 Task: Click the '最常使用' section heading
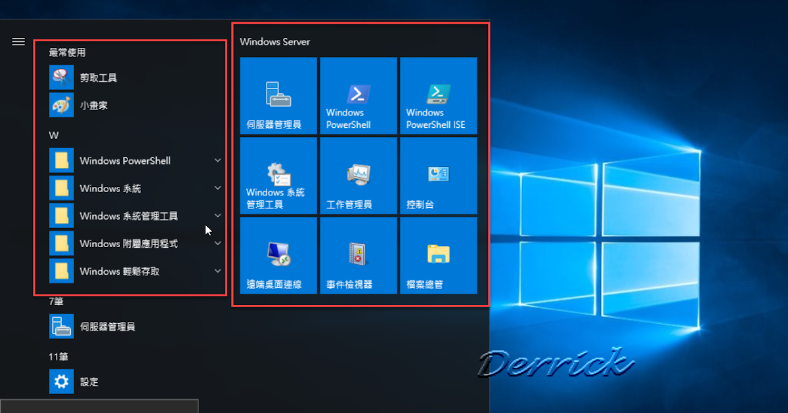67,52
